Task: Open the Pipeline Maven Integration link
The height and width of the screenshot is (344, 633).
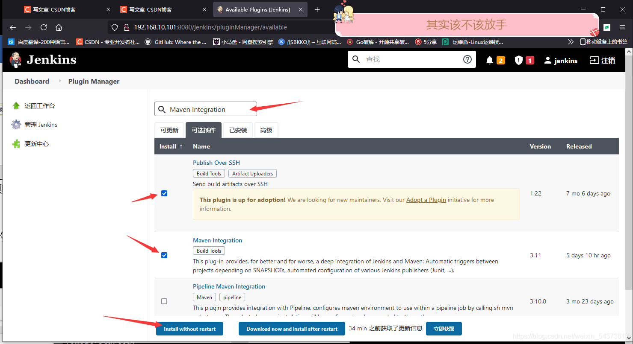Action: point(229,286)
